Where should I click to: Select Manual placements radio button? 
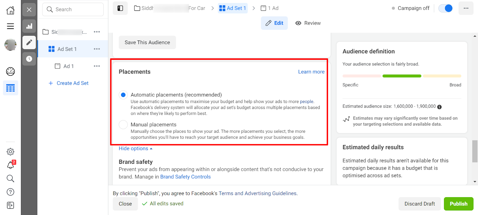click(123, 125)
